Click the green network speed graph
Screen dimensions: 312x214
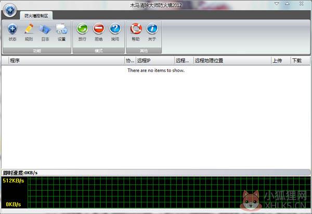point(169,192)
